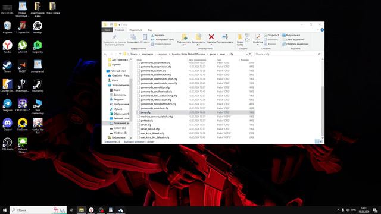The width and height of the screenshot is (381, 214).
Task: Click the Copy to (Копировать в) folder icon
Action: (x=198, y=37)
